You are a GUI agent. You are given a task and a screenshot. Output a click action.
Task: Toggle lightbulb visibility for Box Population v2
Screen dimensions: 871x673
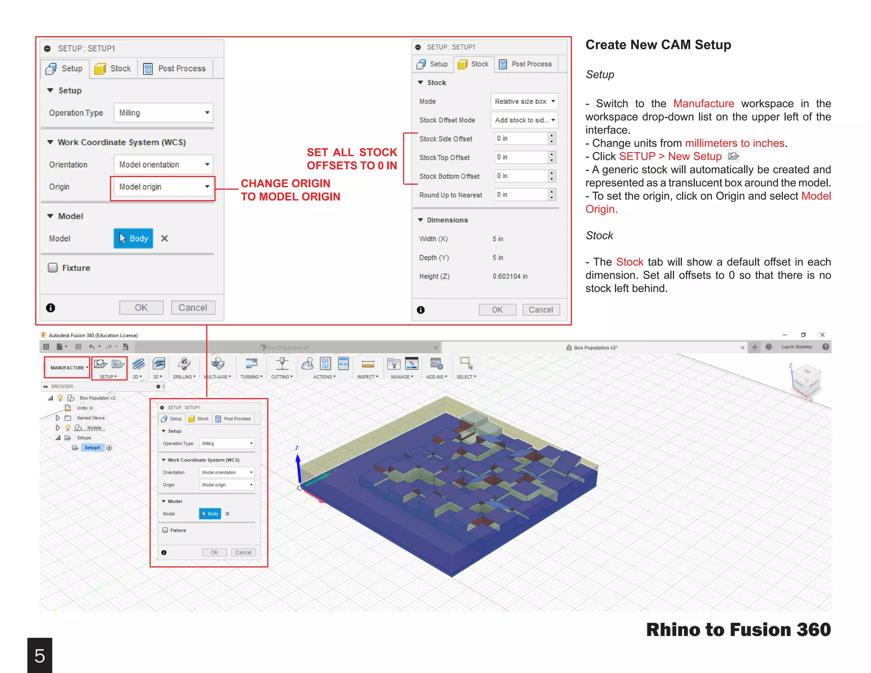tap(60, 398)
